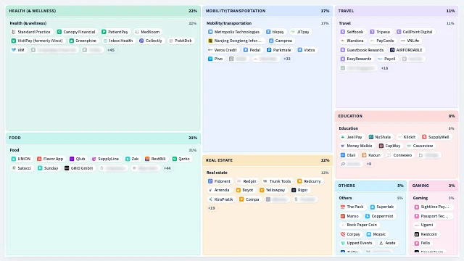Viewport: 464px width, 261px height.
Task: Click the tikpay logo icon
Action: (268, 32)
